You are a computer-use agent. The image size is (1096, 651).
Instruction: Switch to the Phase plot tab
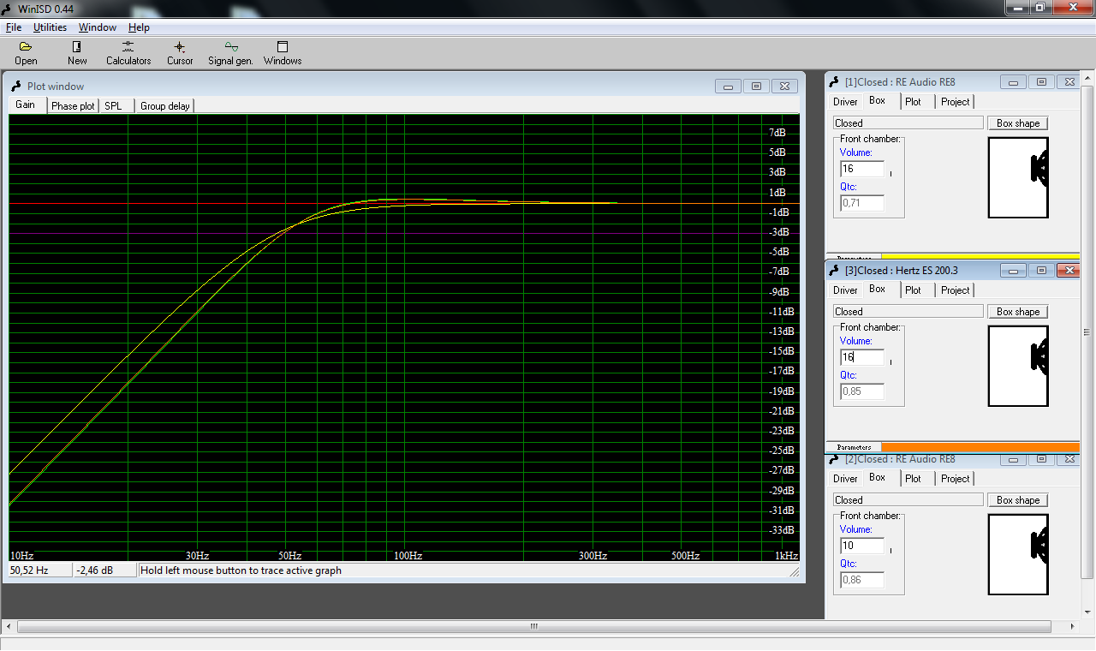point(73,105)
